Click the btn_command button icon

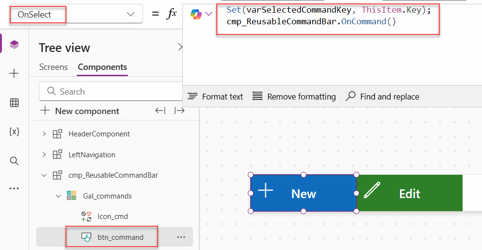[x=86, y=237]
